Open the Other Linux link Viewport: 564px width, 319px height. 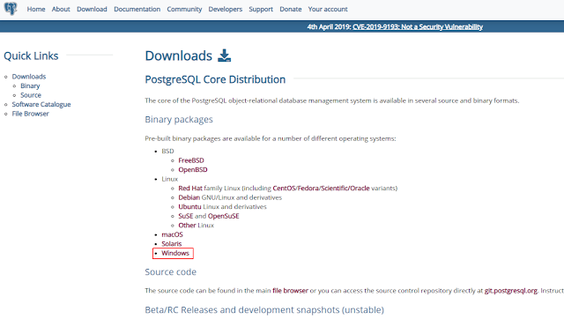point(187,226)
